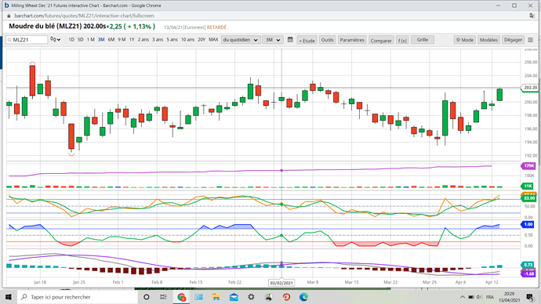Select the 1Y time range
The height and width of the screenshot is (304, 541).
click(x=132, y=40)
